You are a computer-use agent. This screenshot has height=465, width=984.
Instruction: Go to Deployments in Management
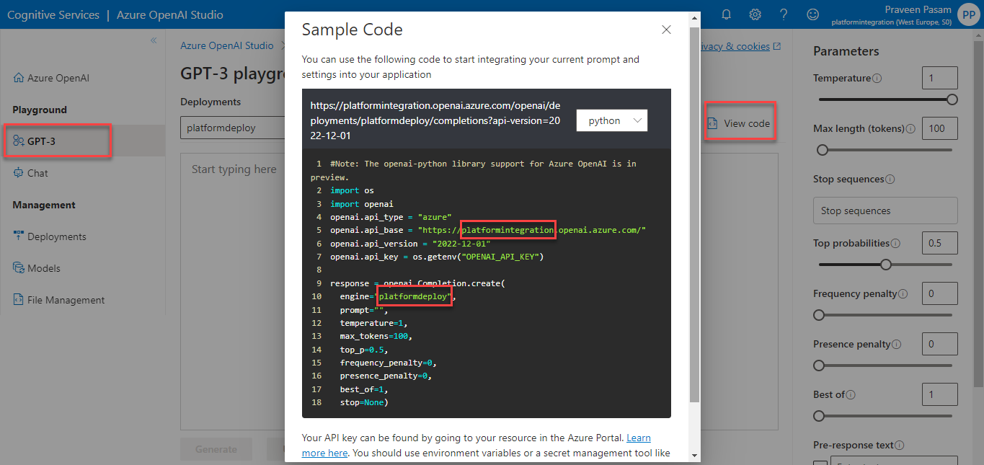coord(56,236)
